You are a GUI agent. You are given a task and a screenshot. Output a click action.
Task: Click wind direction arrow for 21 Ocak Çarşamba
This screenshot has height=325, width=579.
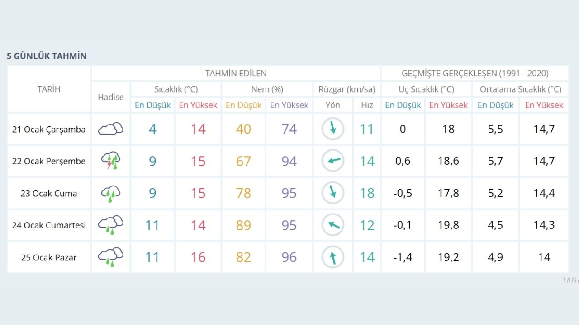[x=333, y=129]
